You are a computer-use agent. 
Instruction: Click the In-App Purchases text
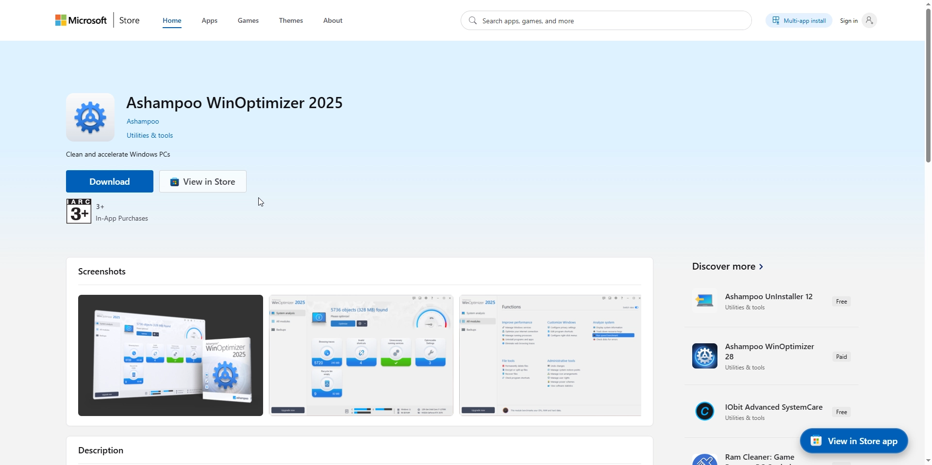coord(122,218)
